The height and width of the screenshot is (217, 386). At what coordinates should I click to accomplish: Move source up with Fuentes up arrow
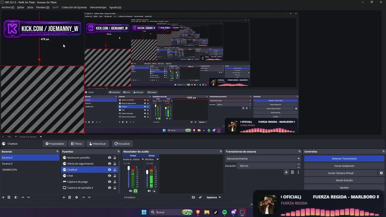(84, 197)
